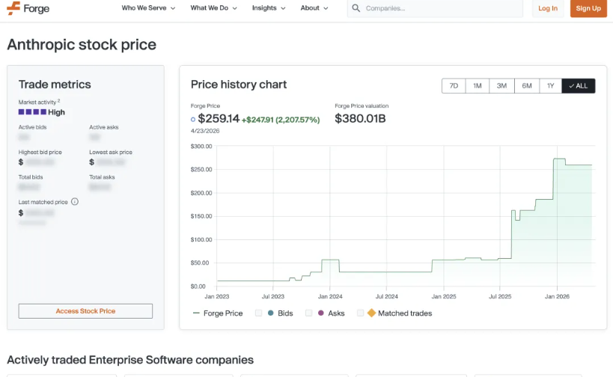
Task: Click the Lowest ask price label
Action: (x=111, y=152)
